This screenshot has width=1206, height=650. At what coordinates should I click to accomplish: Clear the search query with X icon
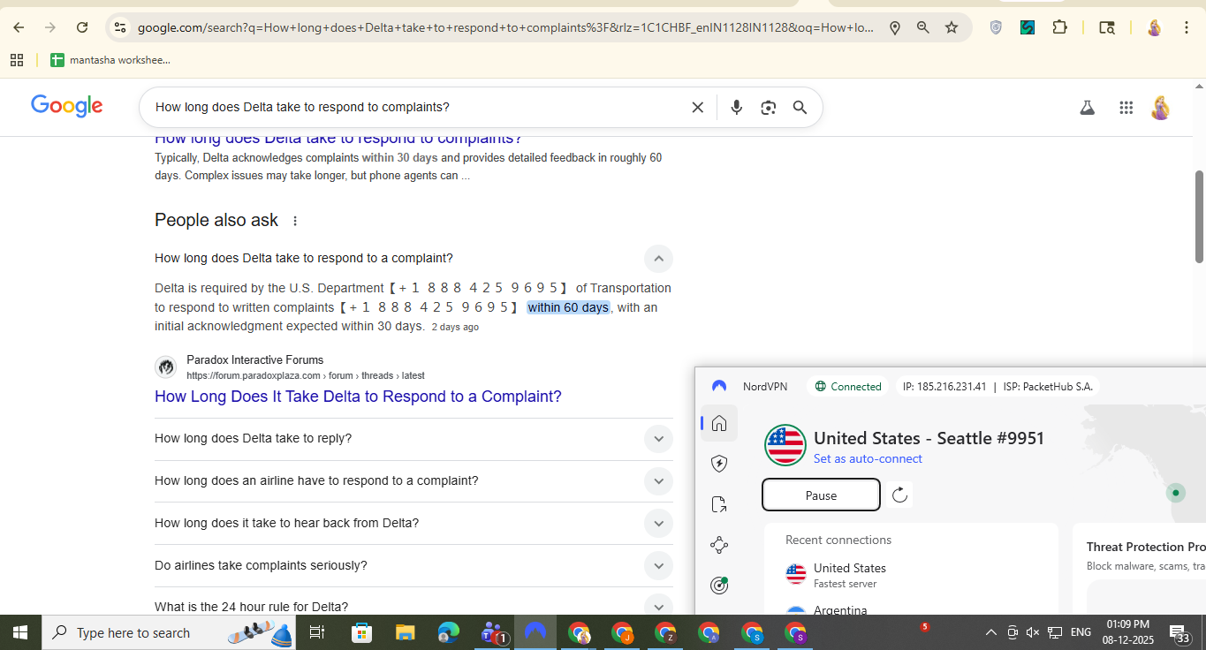697,108
